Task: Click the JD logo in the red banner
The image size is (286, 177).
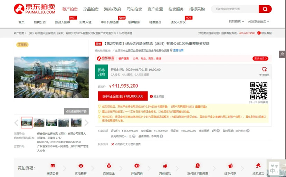Action: [105, 58]
